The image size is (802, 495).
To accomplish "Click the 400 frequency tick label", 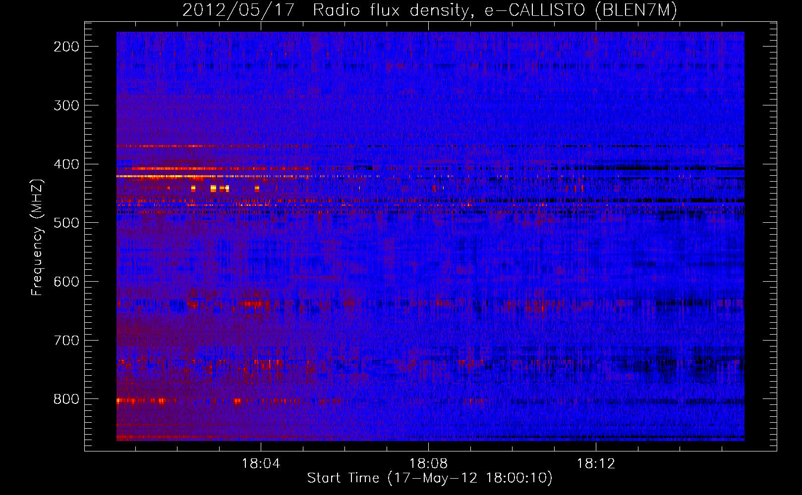I will [x=66, y=164].
